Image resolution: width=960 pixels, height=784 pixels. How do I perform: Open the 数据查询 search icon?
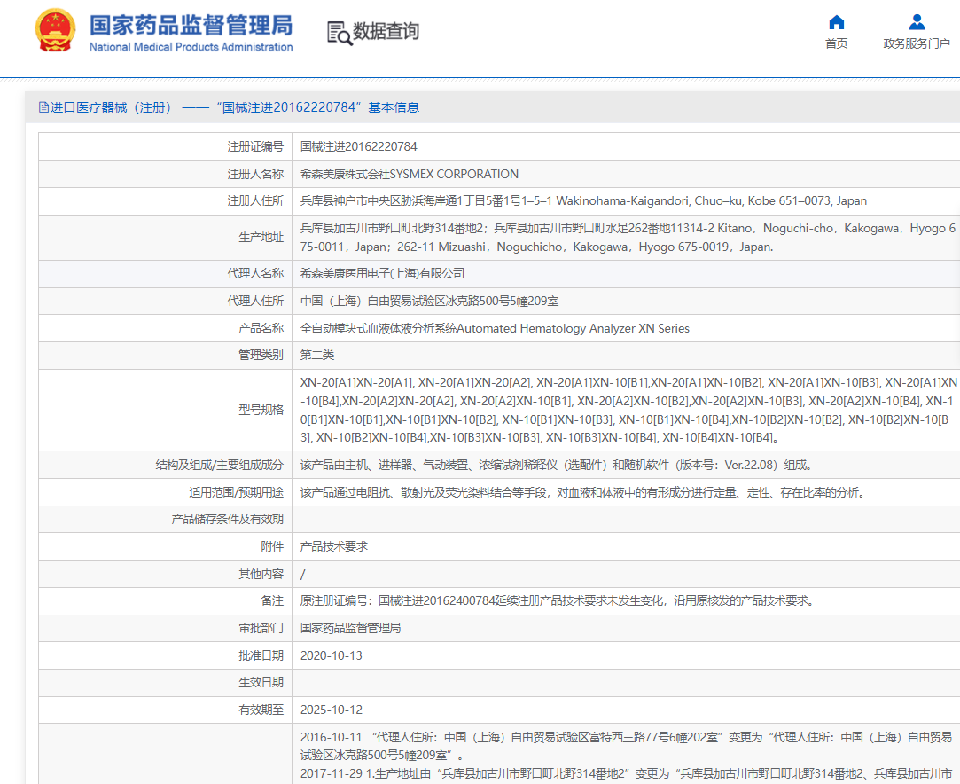(340, 33)
